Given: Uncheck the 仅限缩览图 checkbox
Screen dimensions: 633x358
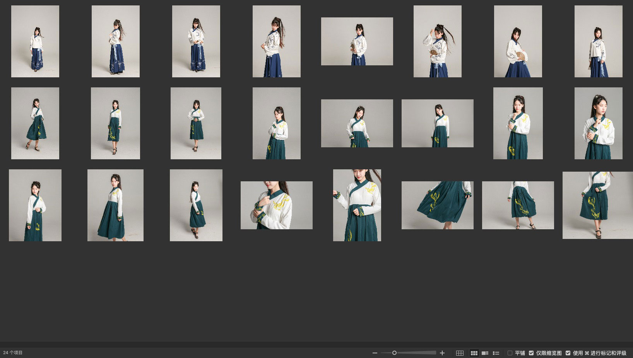Looking at the screenshot, I should [x=531, y=353].
